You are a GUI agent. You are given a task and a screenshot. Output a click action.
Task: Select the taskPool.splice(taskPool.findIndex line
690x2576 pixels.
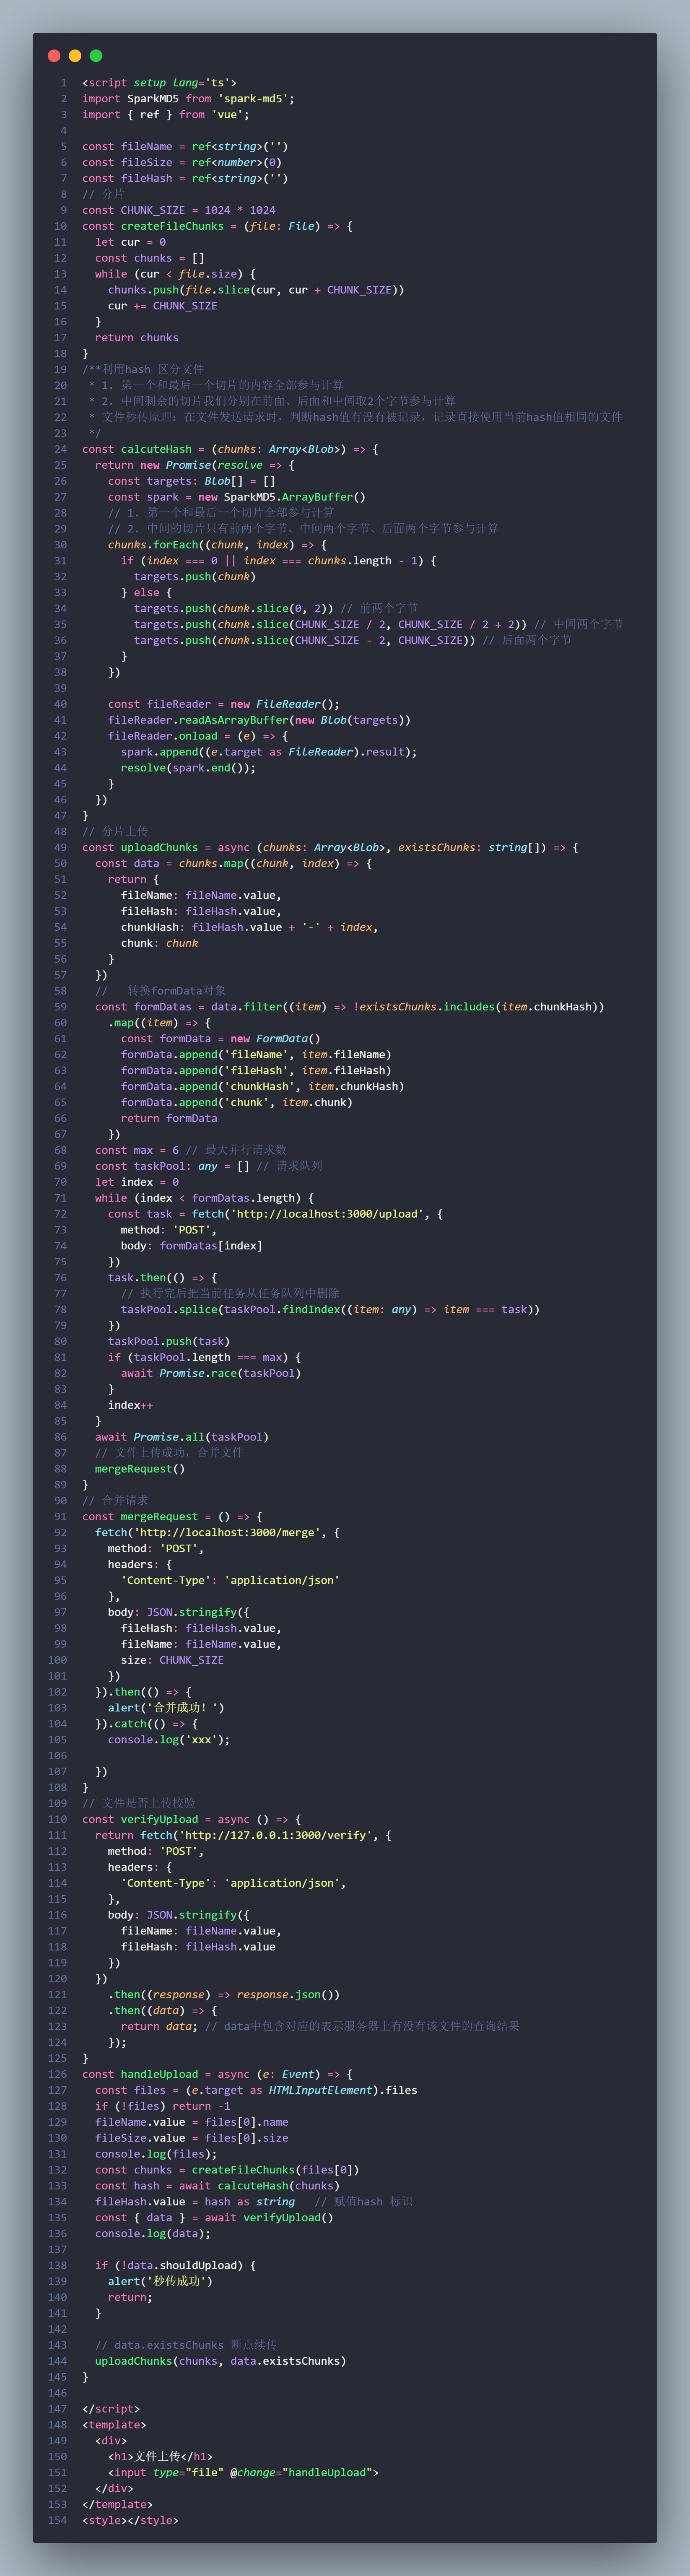pyautogui.click(x=330, y=1310)
